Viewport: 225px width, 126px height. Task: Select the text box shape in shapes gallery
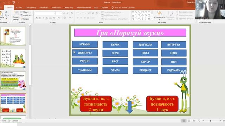pyautogui.click(x=133, y=12)
